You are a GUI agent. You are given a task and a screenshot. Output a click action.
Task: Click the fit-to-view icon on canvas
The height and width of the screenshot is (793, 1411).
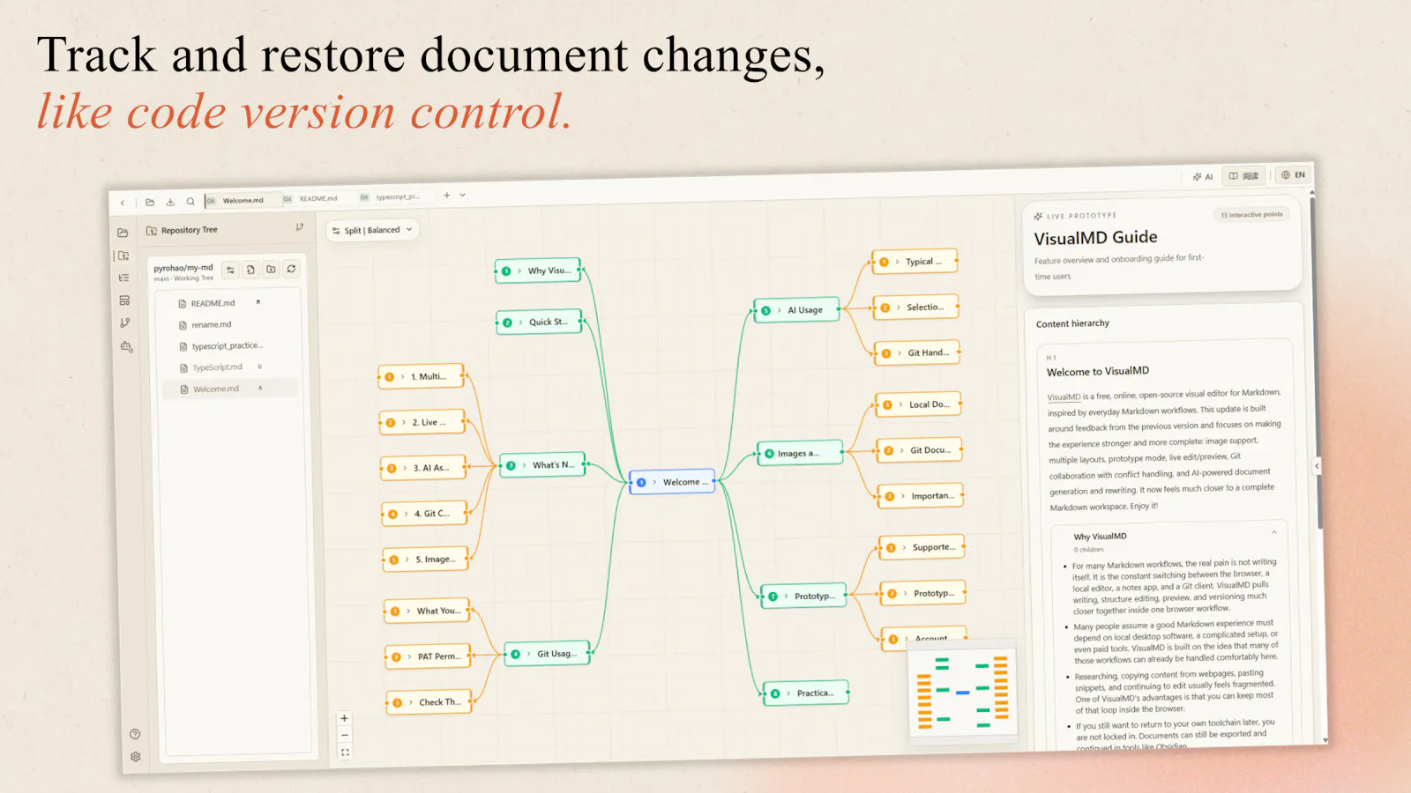pos(345,752)
